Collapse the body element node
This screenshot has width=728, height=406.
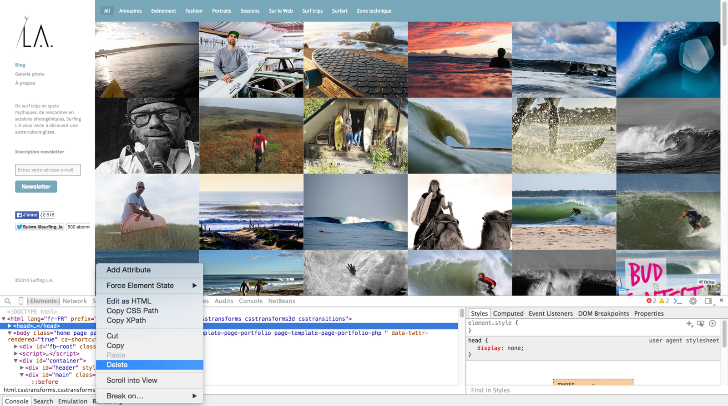(x=10, y=333)
